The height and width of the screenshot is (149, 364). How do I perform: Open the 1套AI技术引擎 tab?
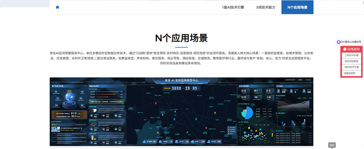233,7
